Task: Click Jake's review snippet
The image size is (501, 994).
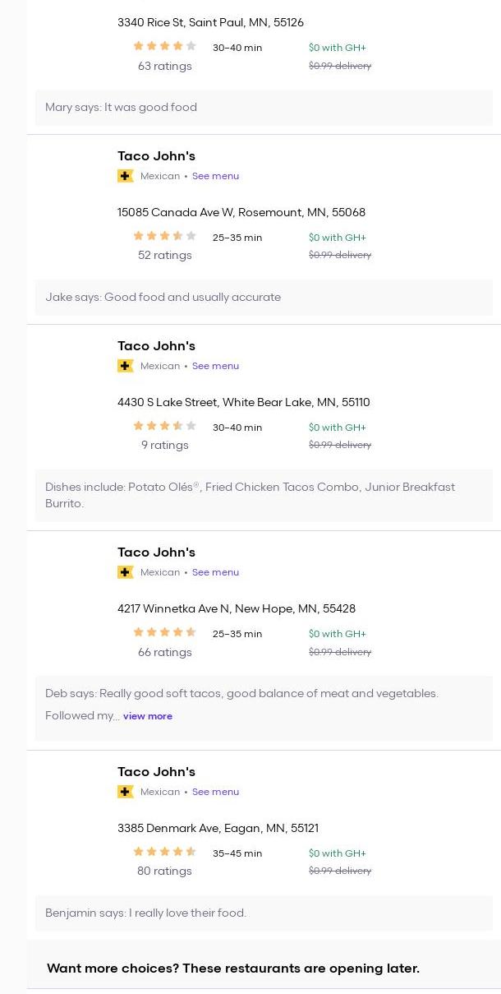Action: click(163, 297)
